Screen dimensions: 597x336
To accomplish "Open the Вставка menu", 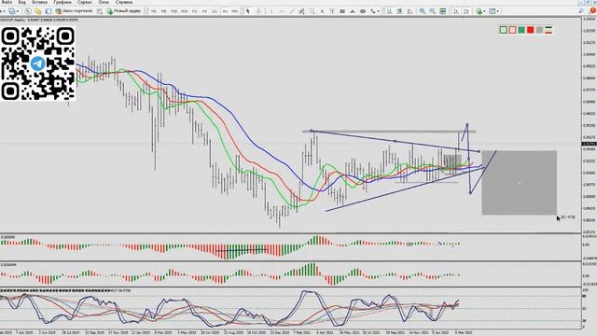I will pyautogui.click(x=39, y=2).
